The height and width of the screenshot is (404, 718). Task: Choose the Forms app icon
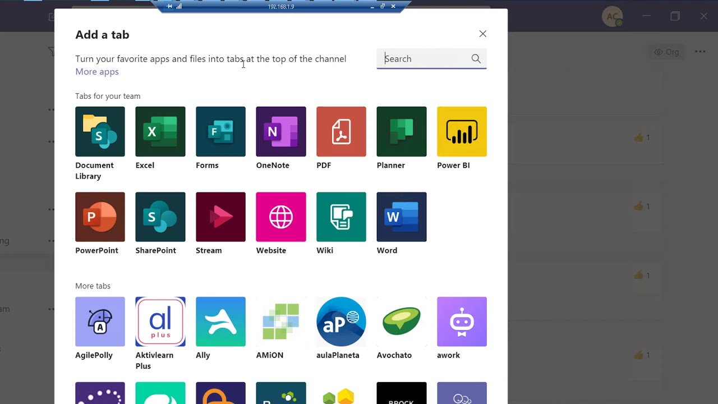tap(220, 131)
